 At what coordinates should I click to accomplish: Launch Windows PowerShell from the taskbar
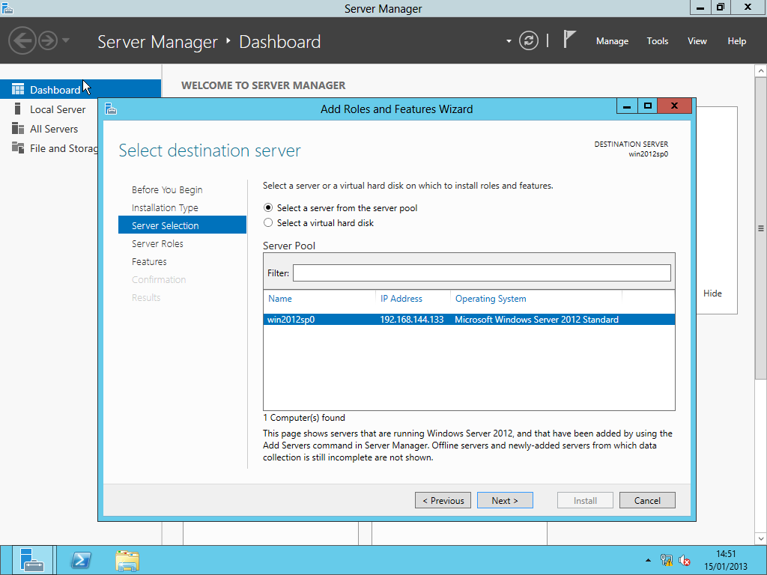81,560
